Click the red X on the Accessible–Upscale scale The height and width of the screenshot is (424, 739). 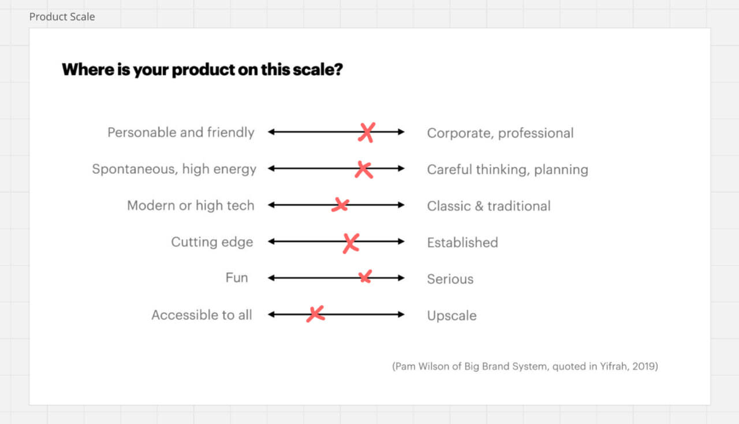tap(315, 314)
